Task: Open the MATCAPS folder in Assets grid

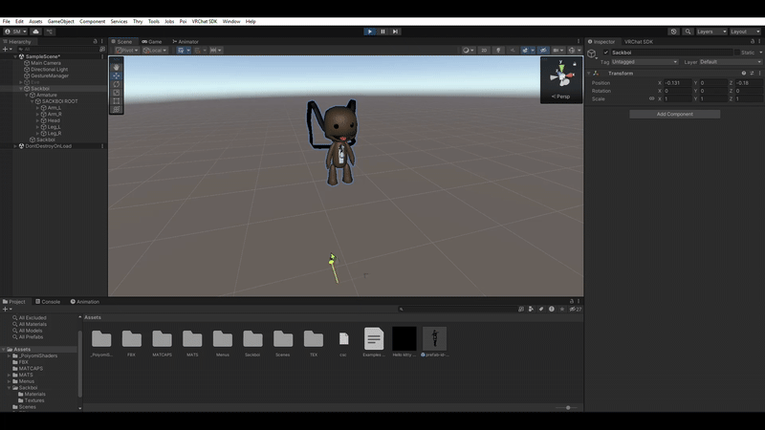Action: (x=162, y=343)
